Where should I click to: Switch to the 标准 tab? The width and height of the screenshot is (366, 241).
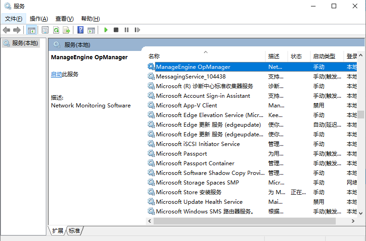(x=74, y=231)
